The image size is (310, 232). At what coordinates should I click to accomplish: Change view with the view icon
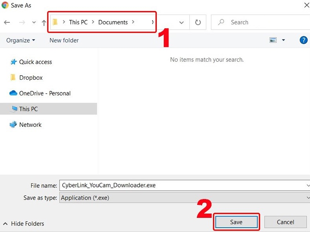coord(273,40)
